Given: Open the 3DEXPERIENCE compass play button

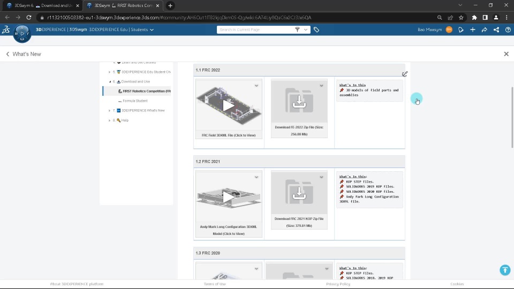Looking at the screenshot, I should (22, 33).
